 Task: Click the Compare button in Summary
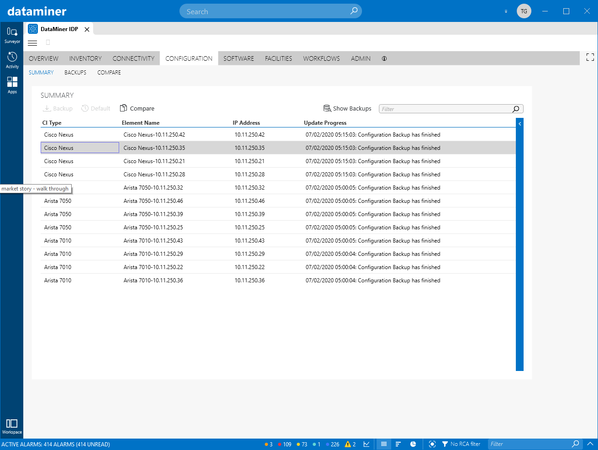click(x=137, y=108)
